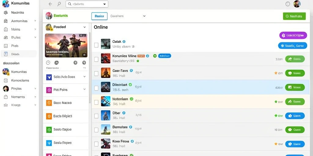Open the soldiers game banner thumbnail
Viewport: 313px width, 156px height.
click(x=66, y=46)
